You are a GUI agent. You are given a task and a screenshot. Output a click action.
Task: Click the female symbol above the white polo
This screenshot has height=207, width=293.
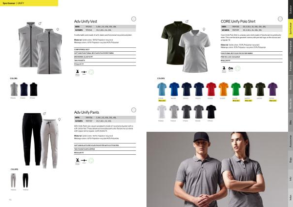click(204, 29)
